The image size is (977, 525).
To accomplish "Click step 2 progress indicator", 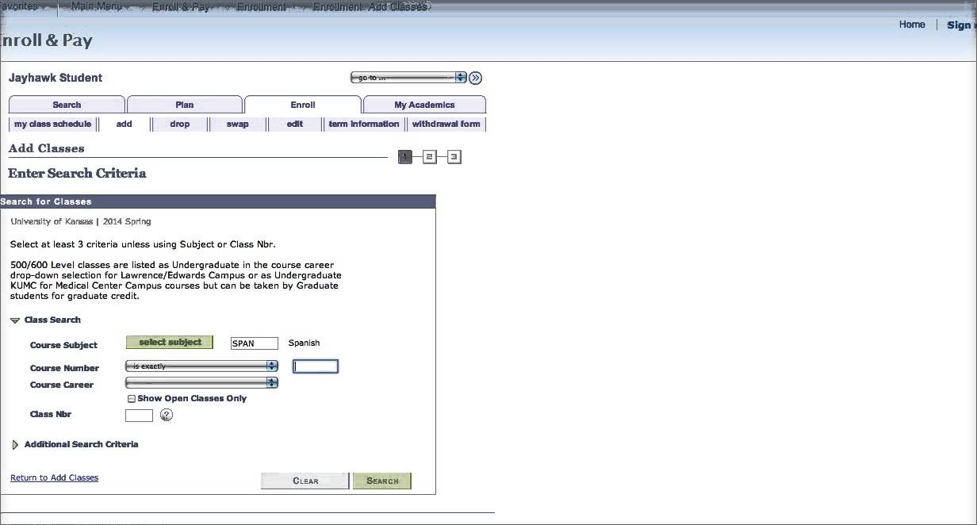I will tap(429, 157).
